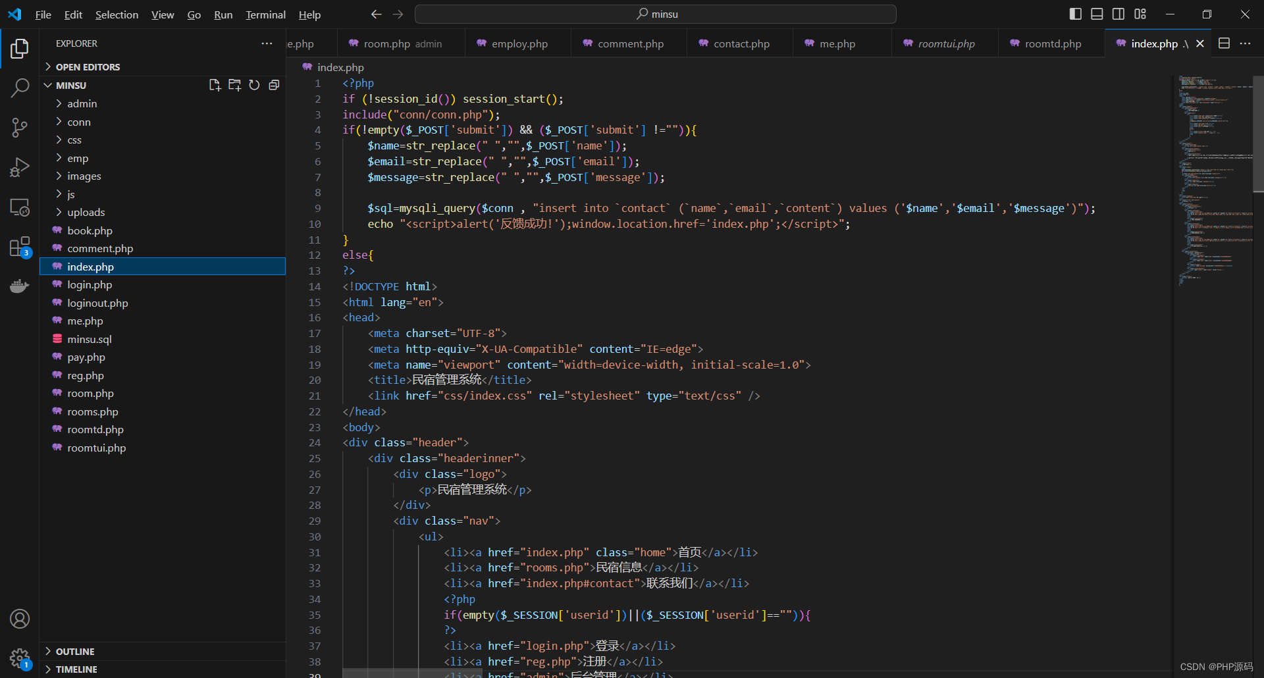Open the Source Control view
The height and width of the screenshot is (678, 1264).
tap(20, 127)
